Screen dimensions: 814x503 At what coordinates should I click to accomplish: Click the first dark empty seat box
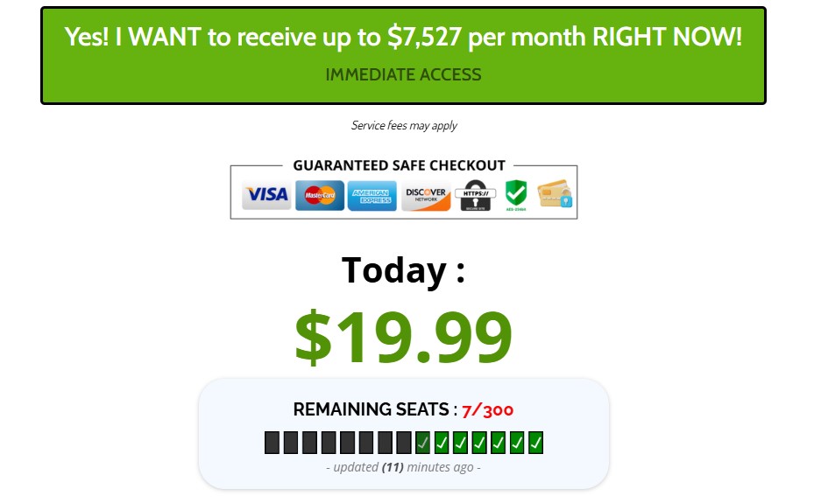pyautogui.click(x=272, y=443)
